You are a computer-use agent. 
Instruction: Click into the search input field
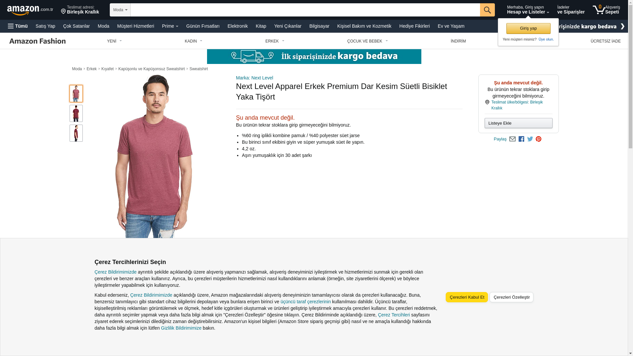[305, 10]
